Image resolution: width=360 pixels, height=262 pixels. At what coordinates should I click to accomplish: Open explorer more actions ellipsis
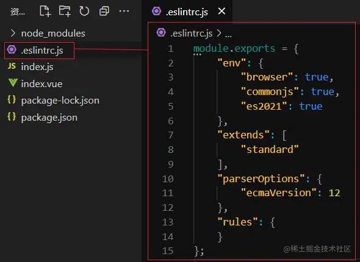tap(124, 11)
